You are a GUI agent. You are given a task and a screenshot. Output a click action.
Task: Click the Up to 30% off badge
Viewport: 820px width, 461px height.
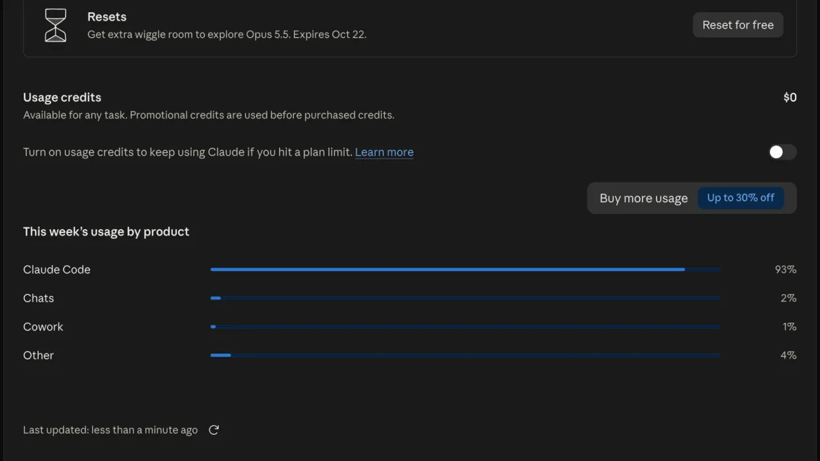point(741,198)
